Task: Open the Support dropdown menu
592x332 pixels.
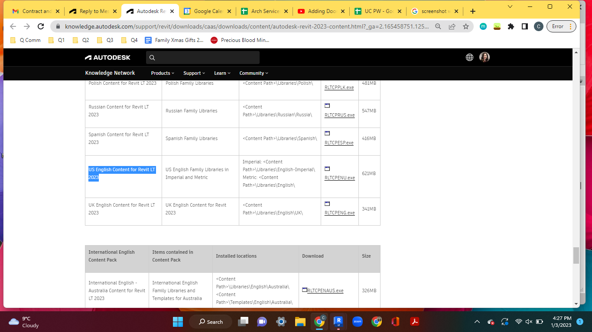Action: point(193,73)
